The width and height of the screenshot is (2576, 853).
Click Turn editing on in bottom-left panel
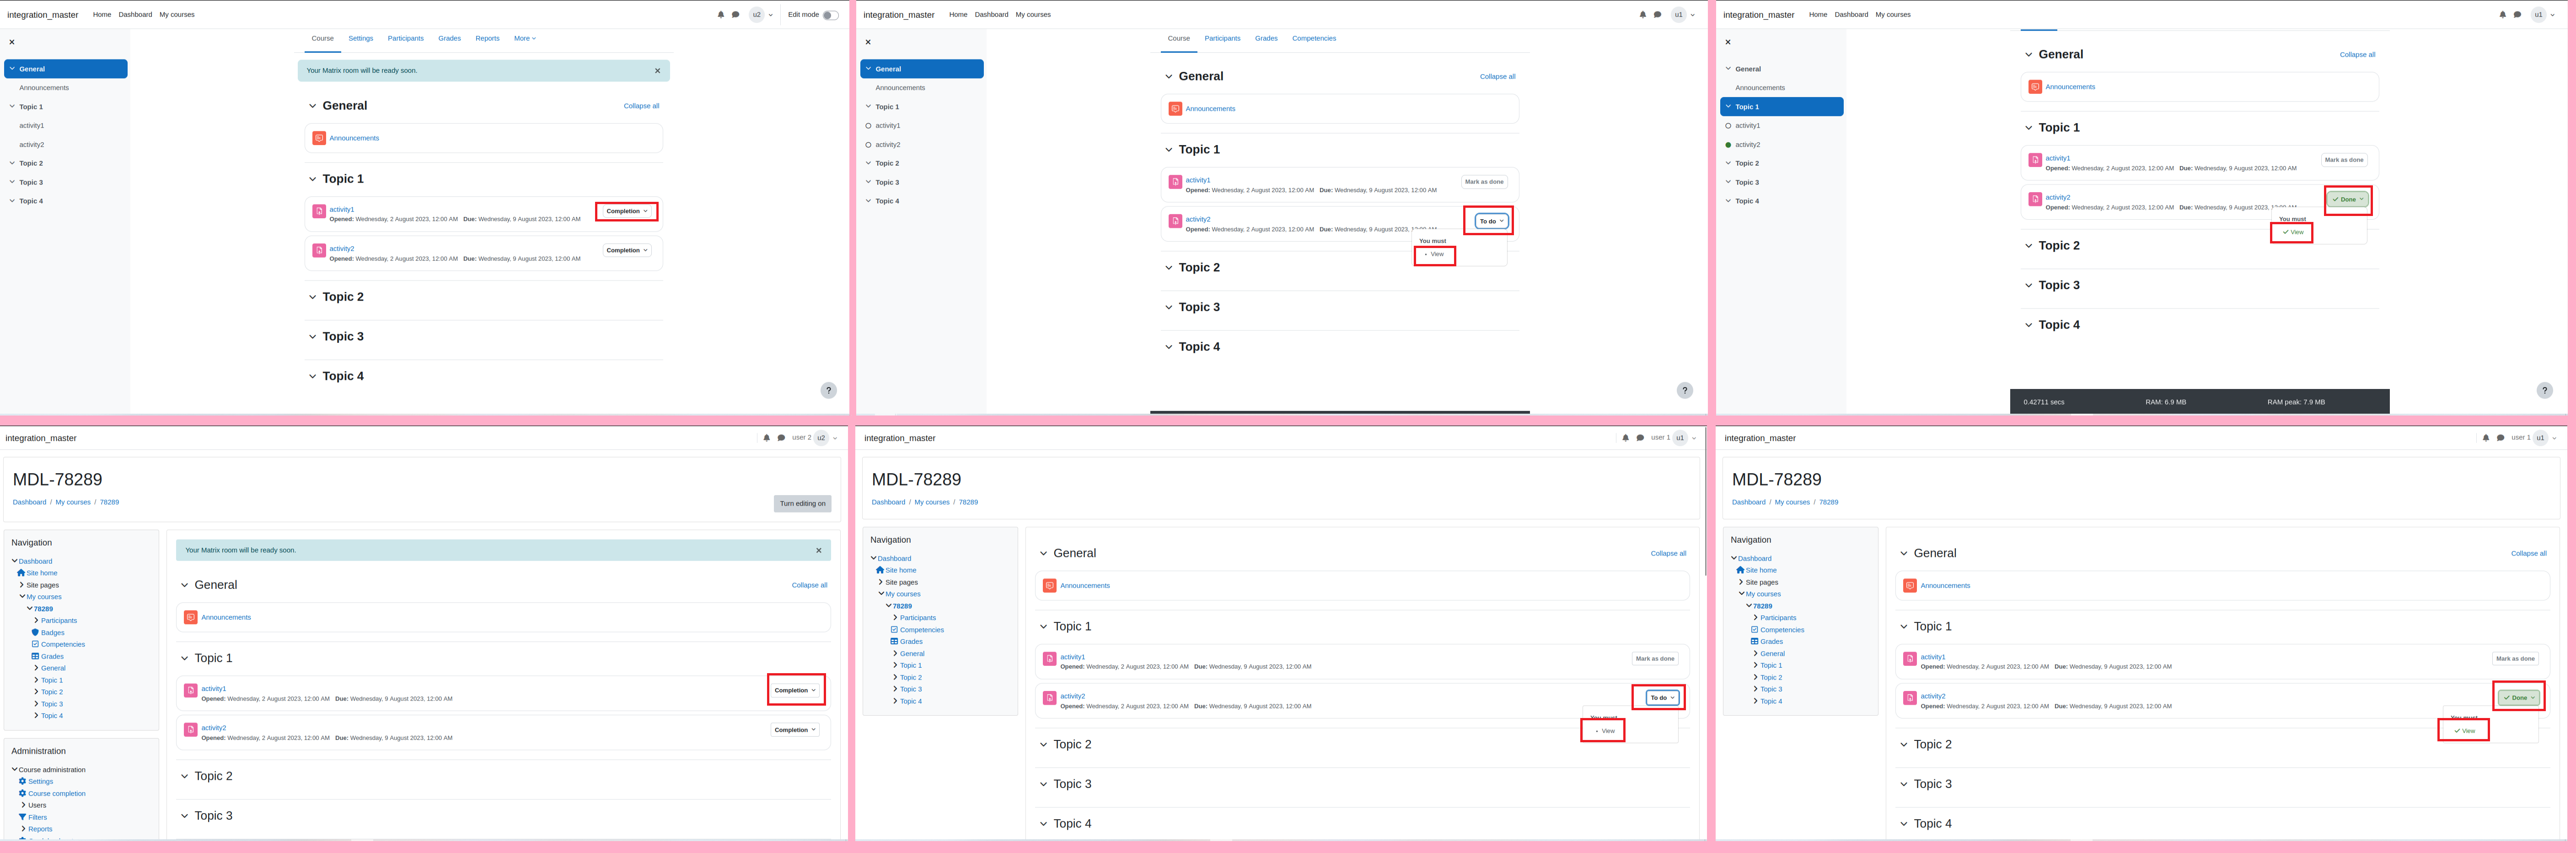[x=802, y=504]
